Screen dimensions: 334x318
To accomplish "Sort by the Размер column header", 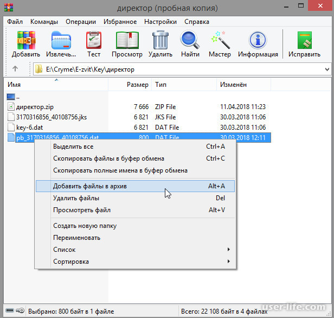I will point(130,85).
